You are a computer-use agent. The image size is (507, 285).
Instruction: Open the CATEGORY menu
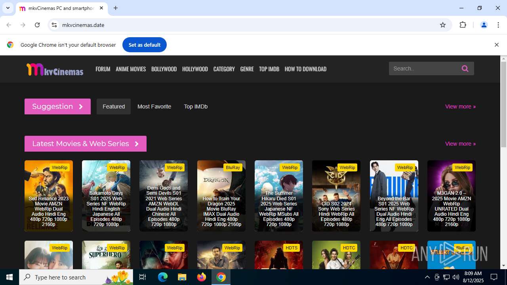pos(224,69)
